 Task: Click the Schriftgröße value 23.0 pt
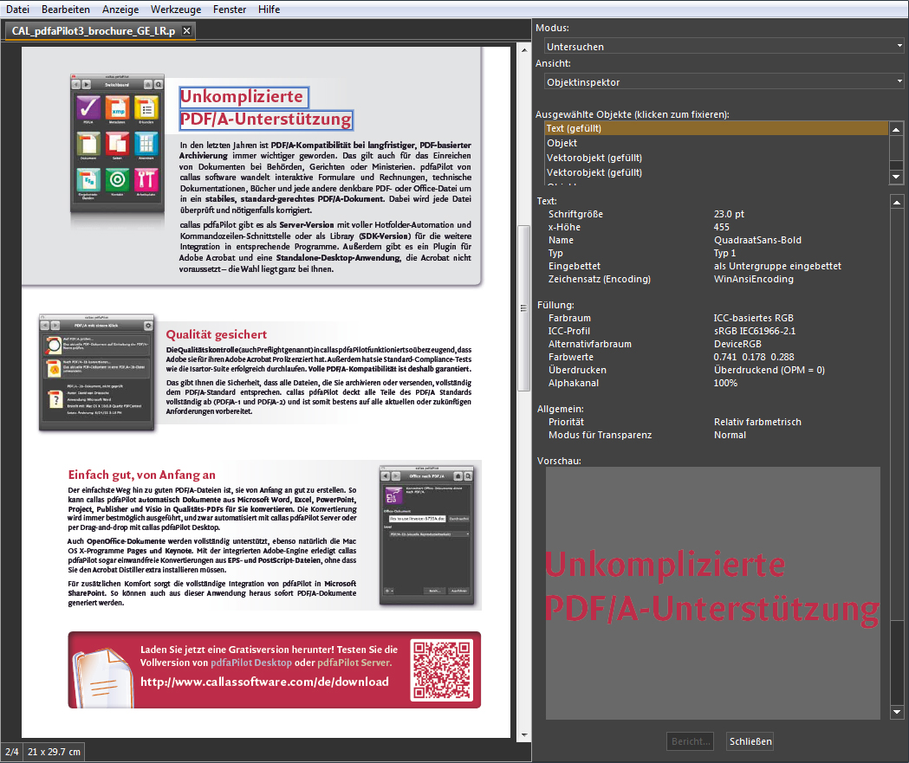click(729, 214)
